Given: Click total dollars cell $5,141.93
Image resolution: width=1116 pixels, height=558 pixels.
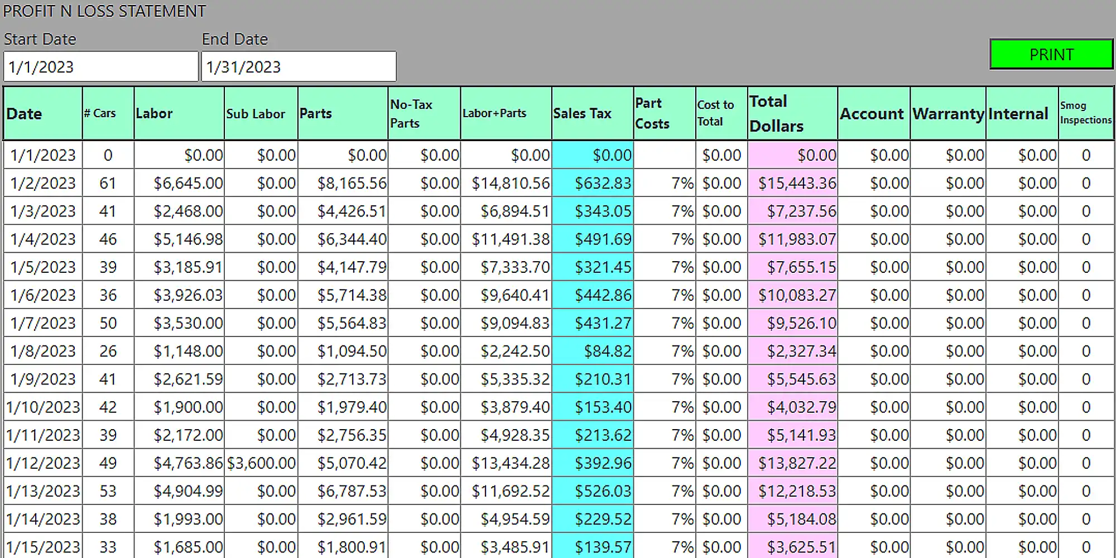Looking at the screenshot, I should pyautogui.click(x=793, y=435).
